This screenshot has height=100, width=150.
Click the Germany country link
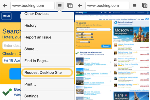tap(92, 16)
